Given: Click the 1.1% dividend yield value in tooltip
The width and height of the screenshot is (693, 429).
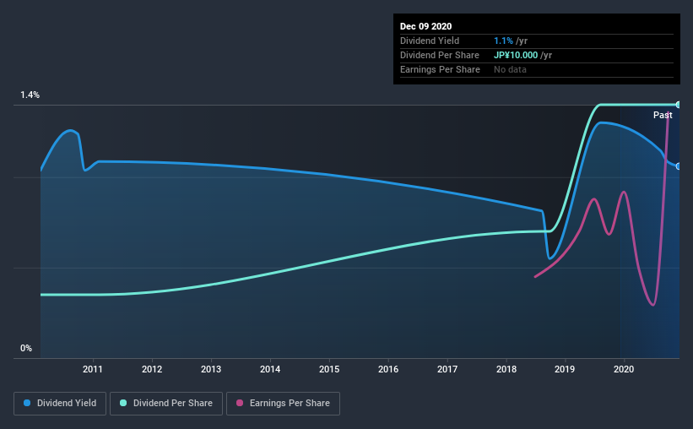Looking at the screenshot, I should (503, 41).
